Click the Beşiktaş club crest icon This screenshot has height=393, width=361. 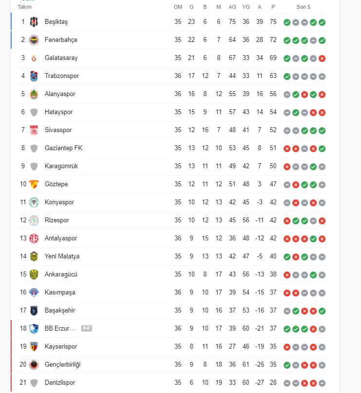pyautogui.click(x=34, y=22)
